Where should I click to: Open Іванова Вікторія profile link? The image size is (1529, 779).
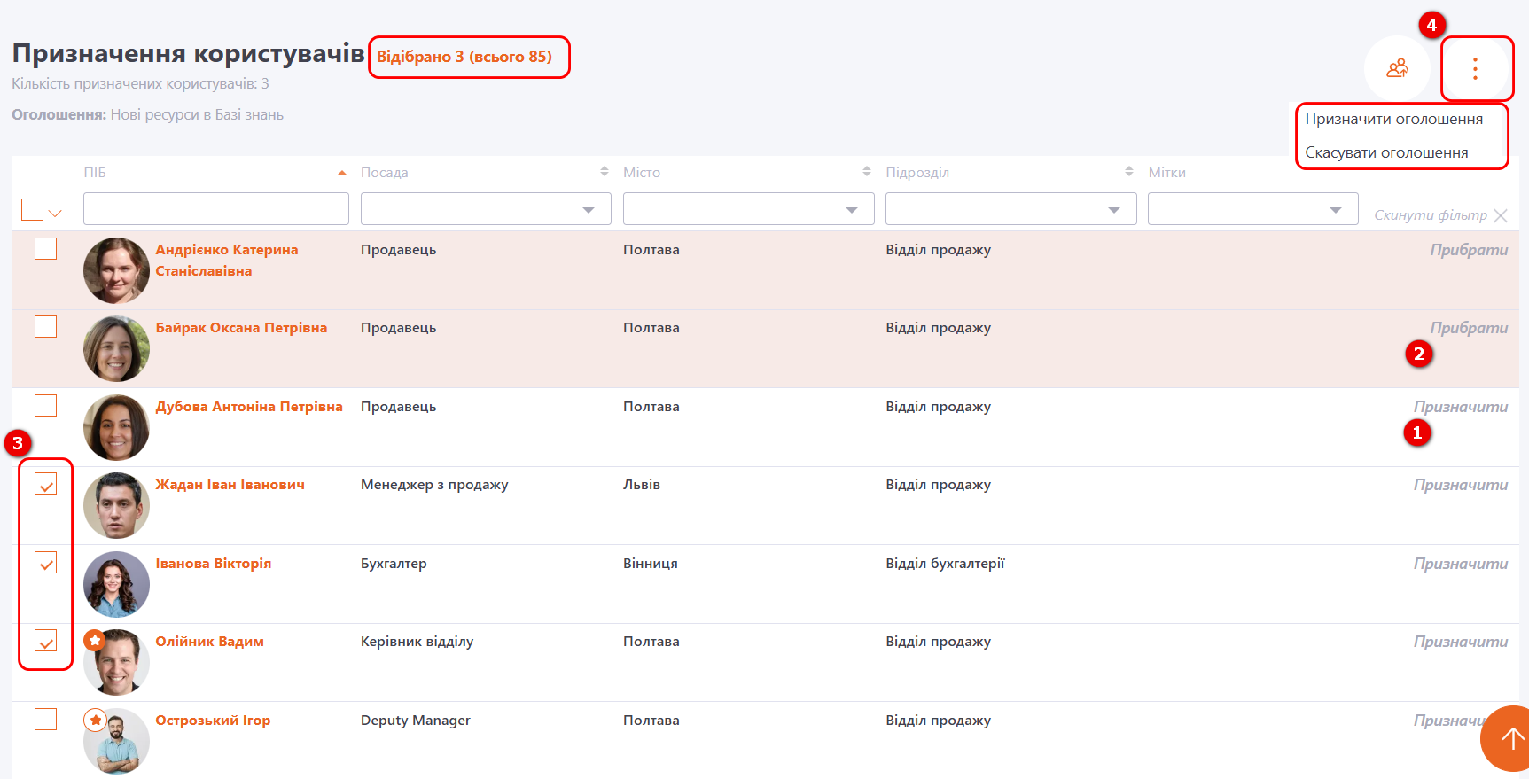click(214, 564)
